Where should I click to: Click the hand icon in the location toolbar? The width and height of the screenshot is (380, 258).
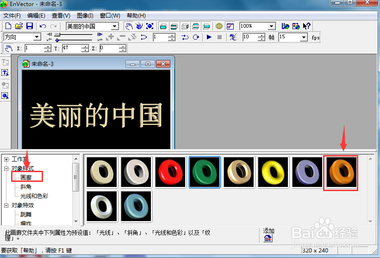coord(9,48)
